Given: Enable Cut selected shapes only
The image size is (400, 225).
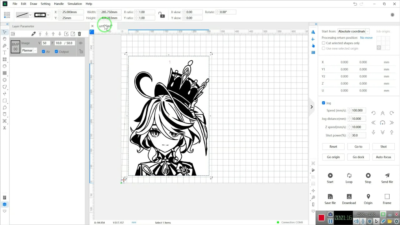Looking at the screenshot, I should pos(323,43).
